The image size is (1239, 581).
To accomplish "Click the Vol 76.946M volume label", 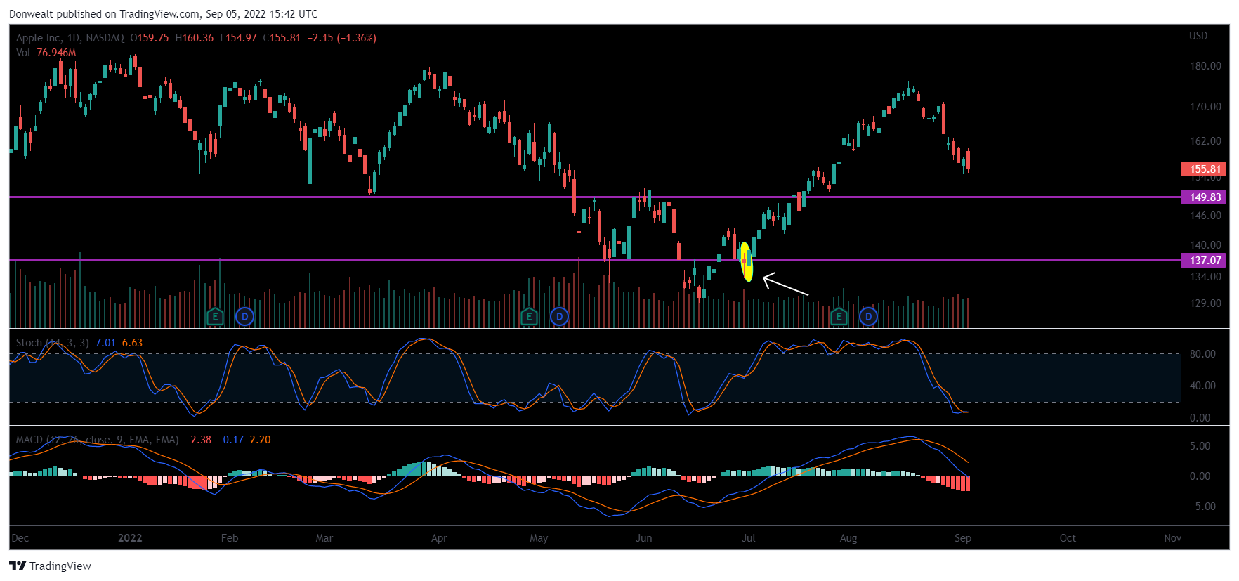I will 46,53.
